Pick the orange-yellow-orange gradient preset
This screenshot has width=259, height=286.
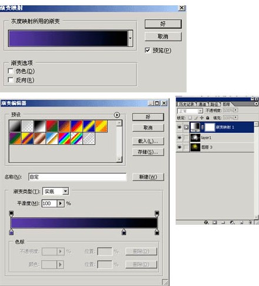tap(101, 126)
